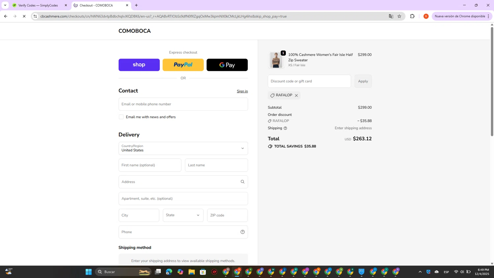
Task: Open the volume speaker tray icon
Action: tap(462, 272)
